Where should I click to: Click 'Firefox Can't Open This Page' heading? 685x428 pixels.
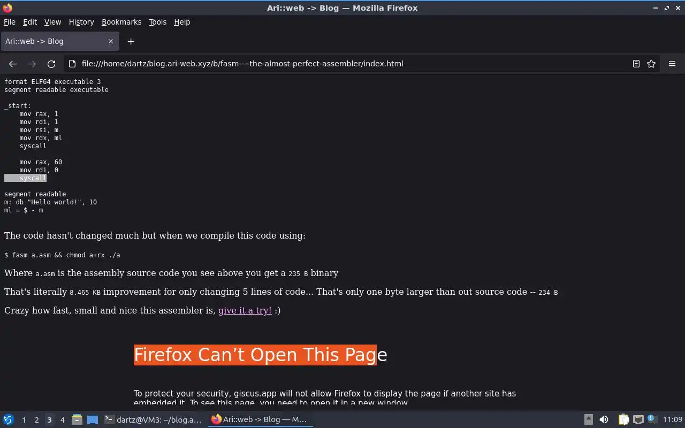click(260, 355)
